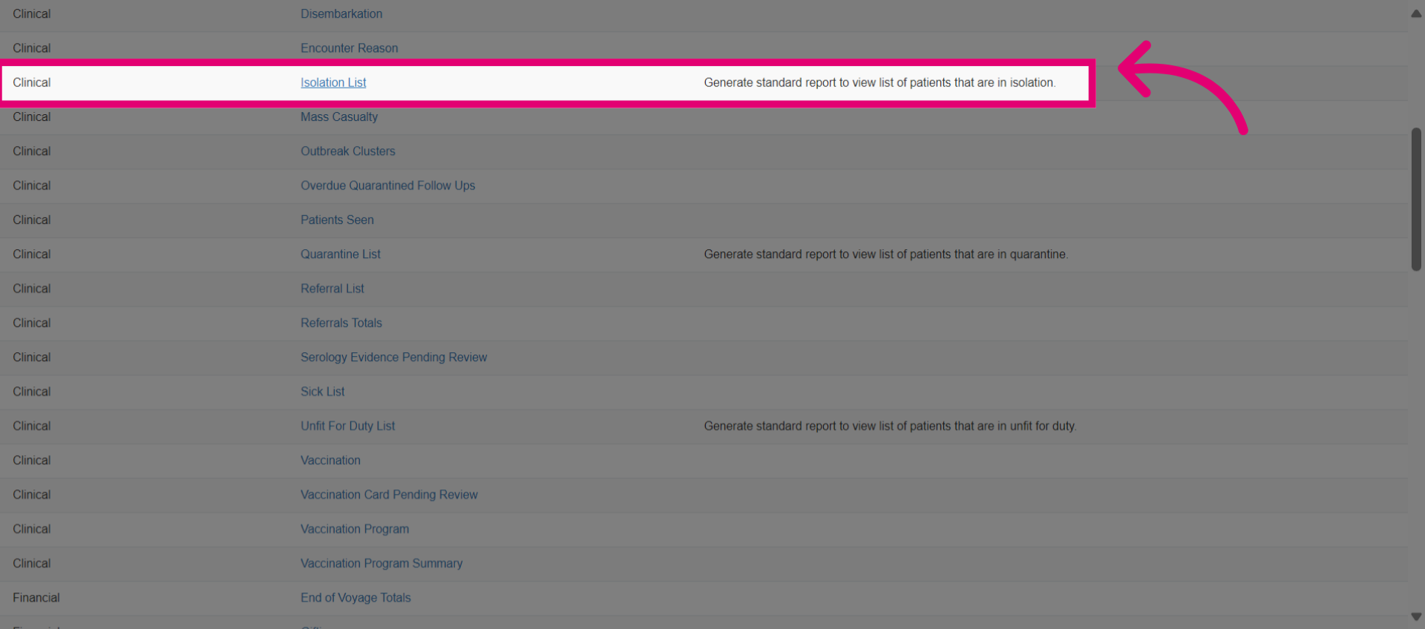This screenshot has height=629, width=1425.
Task: Open the Referrals Totals report
Action: pos(341,323)
